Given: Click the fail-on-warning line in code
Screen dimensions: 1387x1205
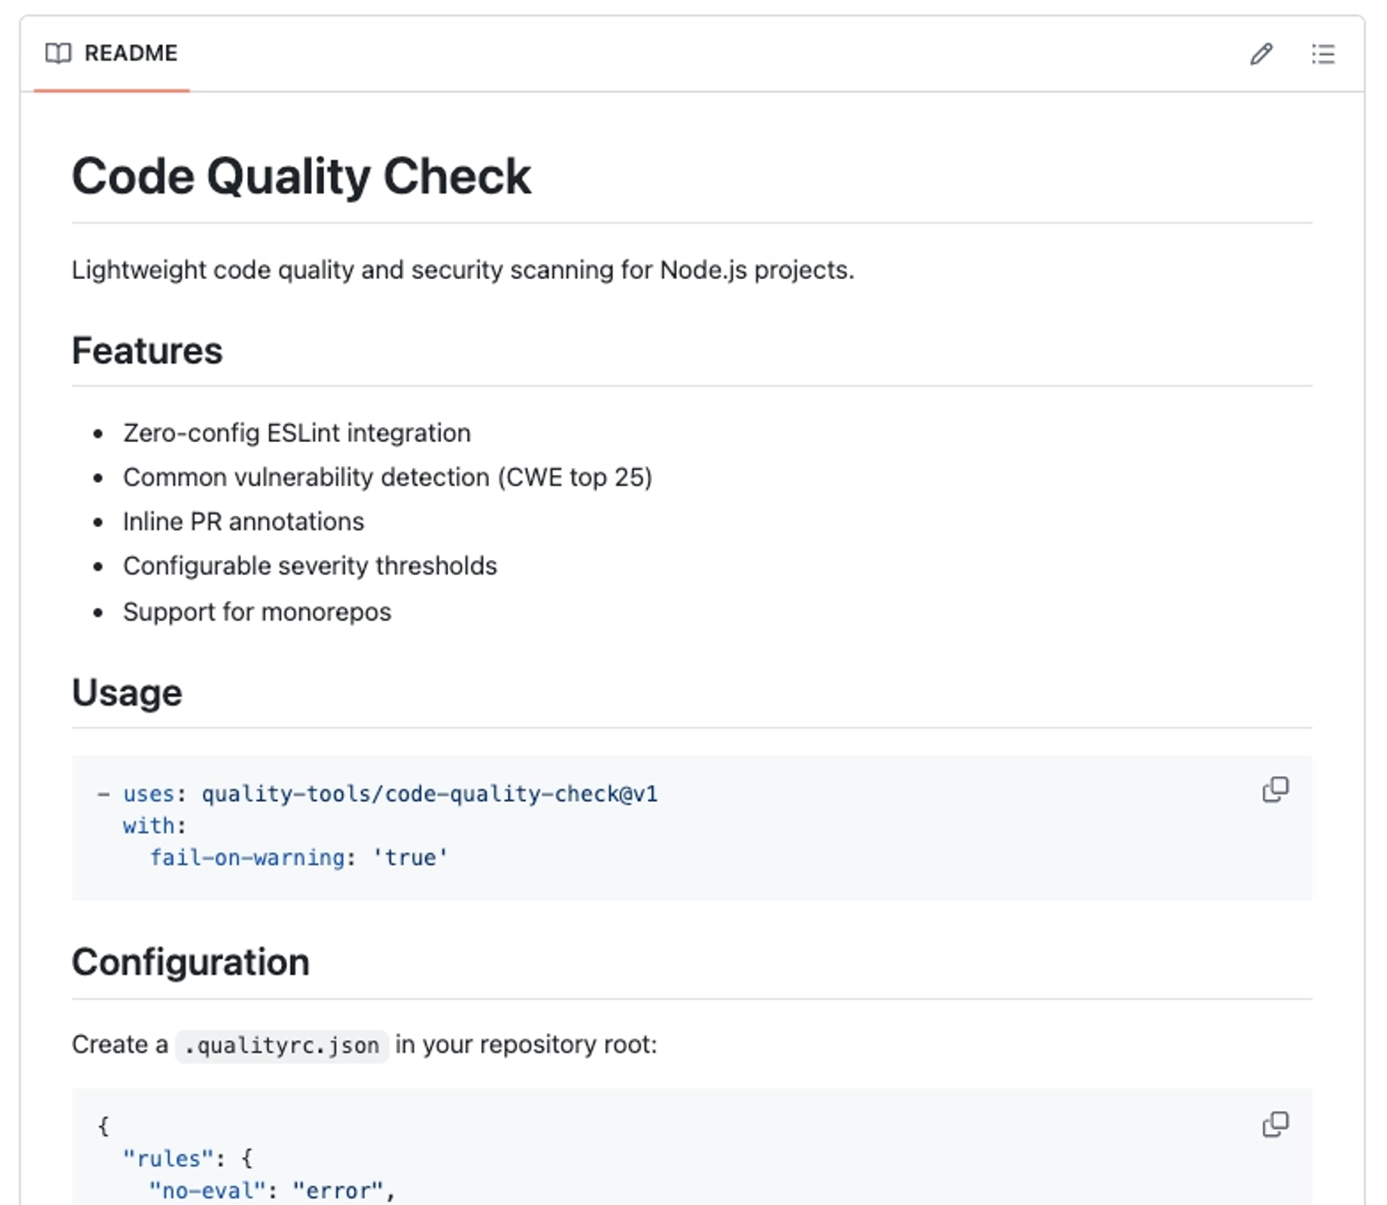Looking at the screenshot, I should [x=299, y=858].
